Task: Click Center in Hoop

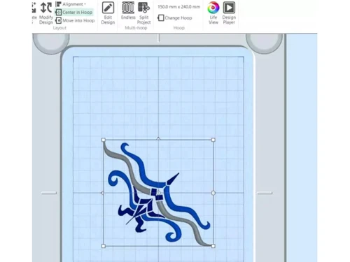Action: (74, 13)
